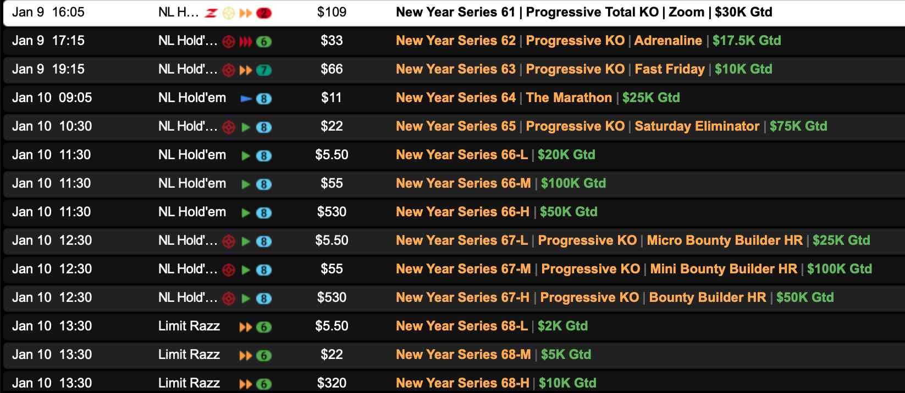Click the knockout bounty target icon on Series 62
The height and width of the screenshot is (393, 905).
pyautogui.click(x=229, y=42)
